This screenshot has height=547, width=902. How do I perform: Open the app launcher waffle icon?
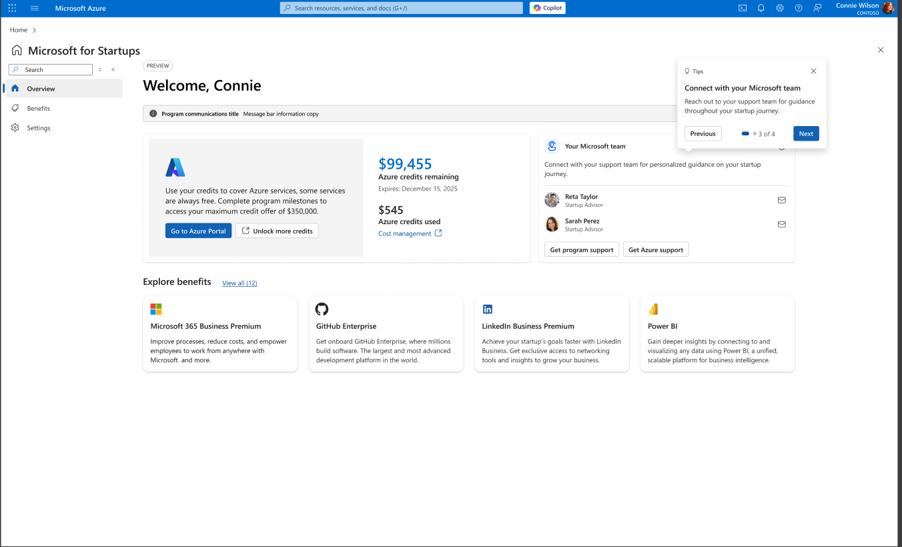coord(12,8)
